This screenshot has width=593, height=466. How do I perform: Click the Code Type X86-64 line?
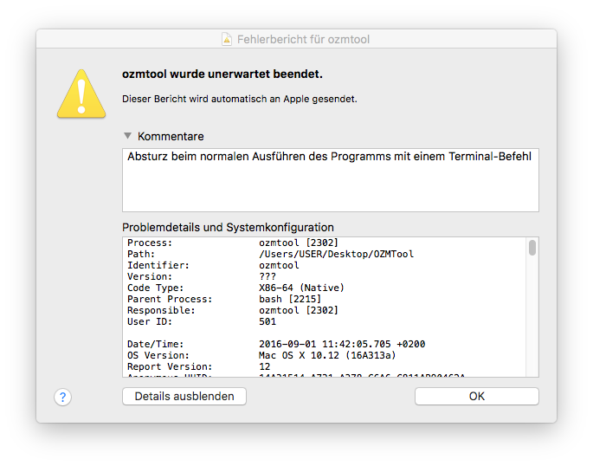[x=235, y=288]
